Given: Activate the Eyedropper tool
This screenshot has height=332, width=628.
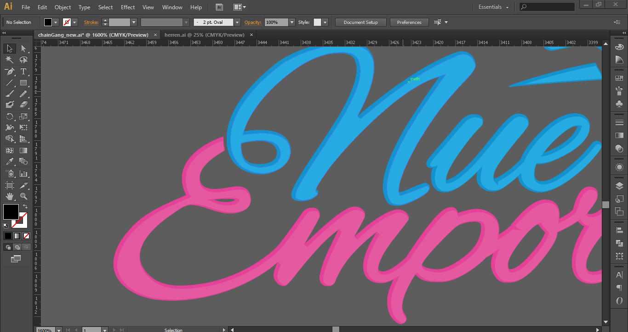Looking at the screenshot, I should [9, 161].
